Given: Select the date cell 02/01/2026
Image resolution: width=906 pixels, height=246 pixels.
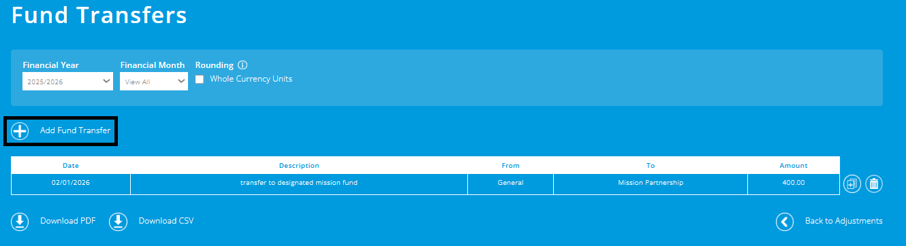Looking at the screenshot, I should pos(71,184).
